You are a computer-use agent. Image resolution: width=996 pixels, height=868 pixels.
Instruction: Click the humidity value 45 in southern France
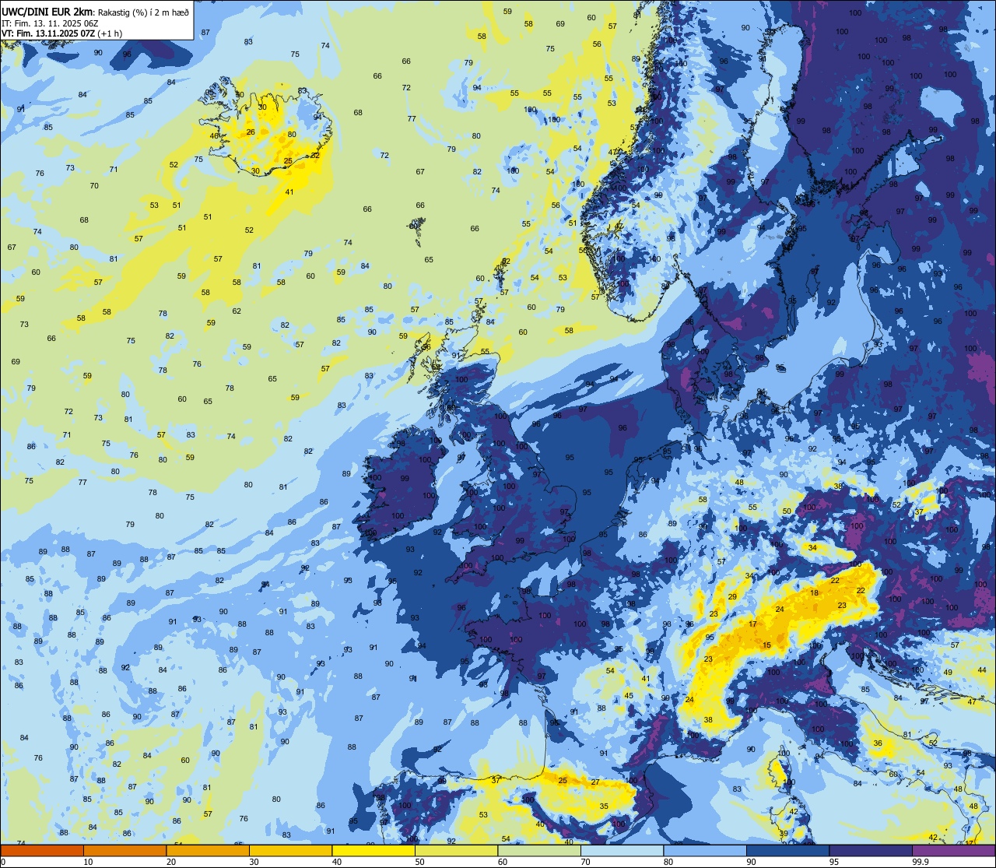(629, 695)
